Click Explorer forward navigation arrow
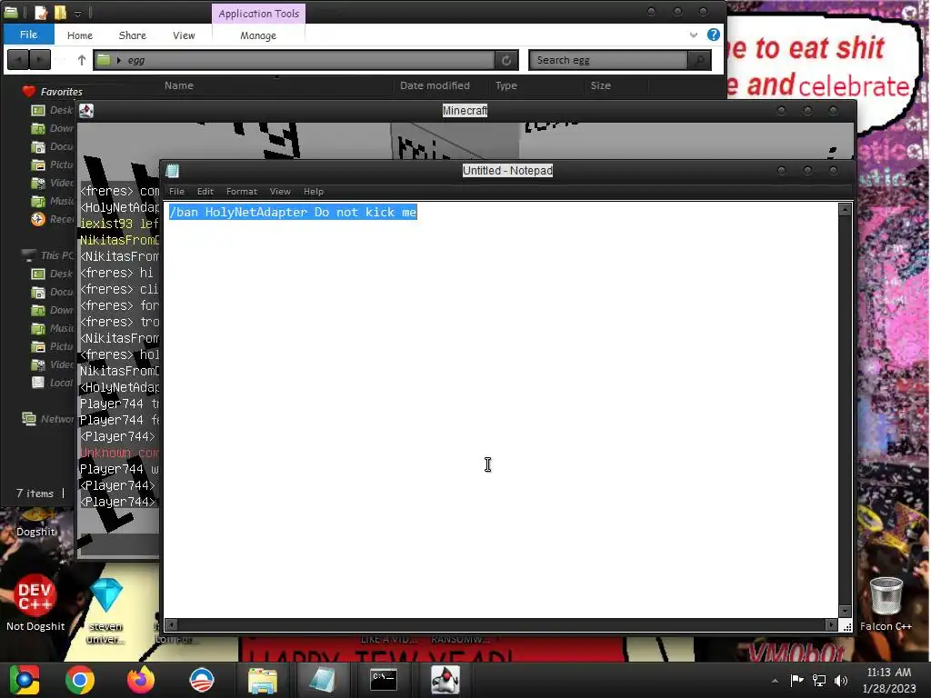The width and height of the screenshot is (931, 698). 39,60
